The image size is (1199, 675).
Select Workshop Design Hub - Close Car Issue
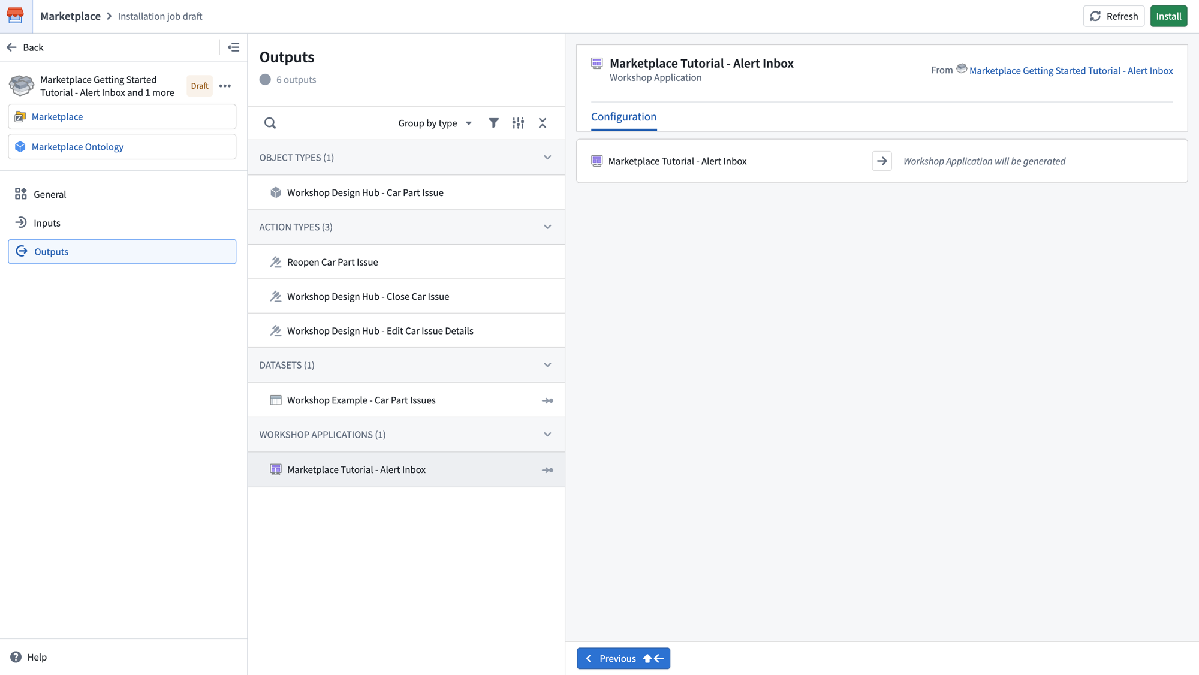406,296
